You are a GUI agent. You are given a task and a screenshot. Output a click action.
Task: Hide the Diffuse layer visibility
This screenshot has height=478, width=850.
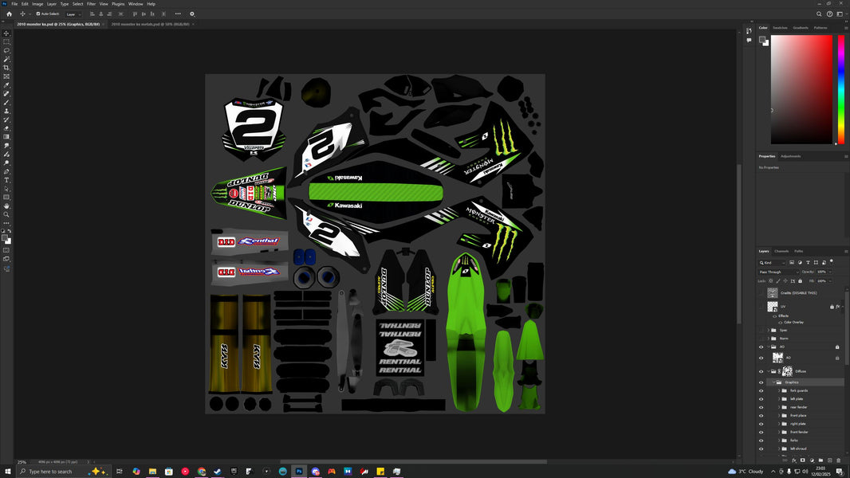[x=760, y=371]
